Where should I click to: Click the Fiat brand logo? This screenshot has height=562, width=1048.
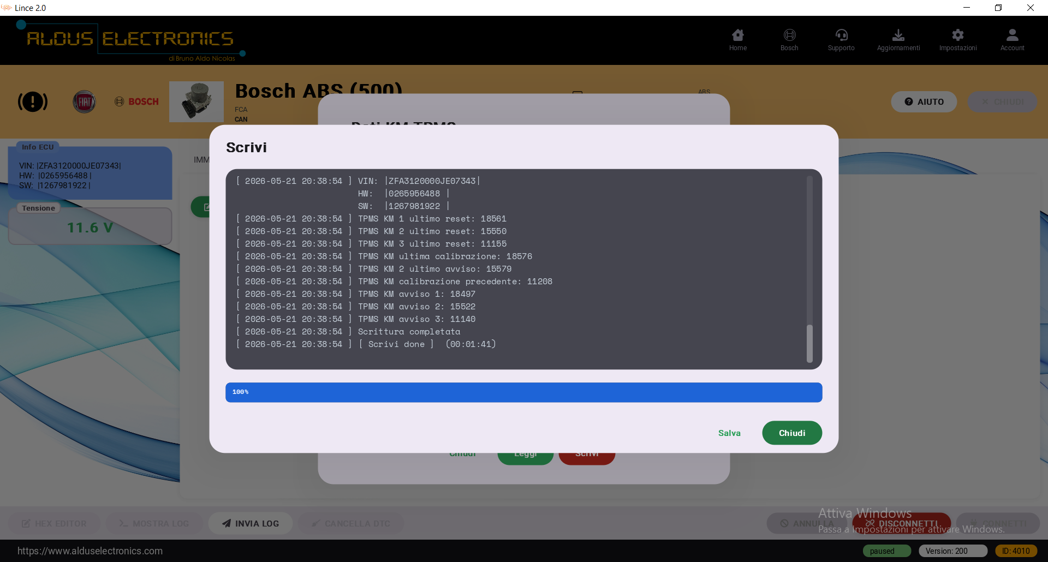click(x=84, y=101)
